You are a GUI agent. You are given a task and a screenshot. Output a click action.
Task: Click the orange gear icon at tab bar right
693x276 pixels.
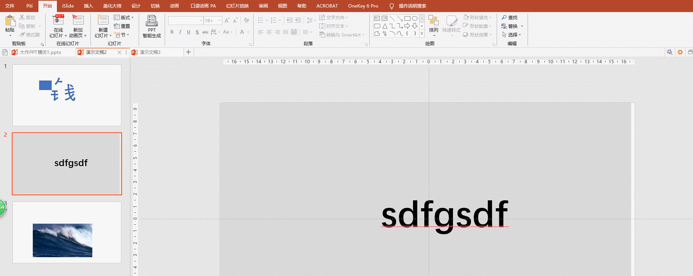680,52
